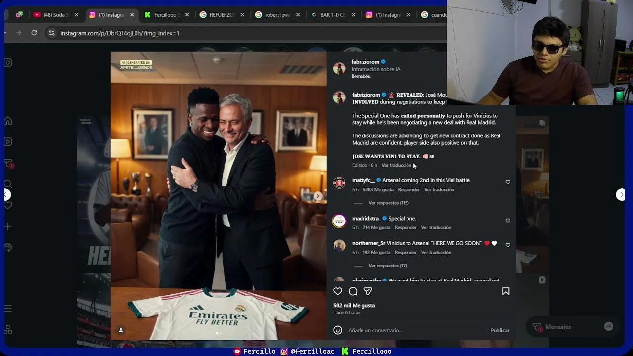633x356 pixels.
Task: Click Ver traducción under the post caption
Action: tap(396, 165)
